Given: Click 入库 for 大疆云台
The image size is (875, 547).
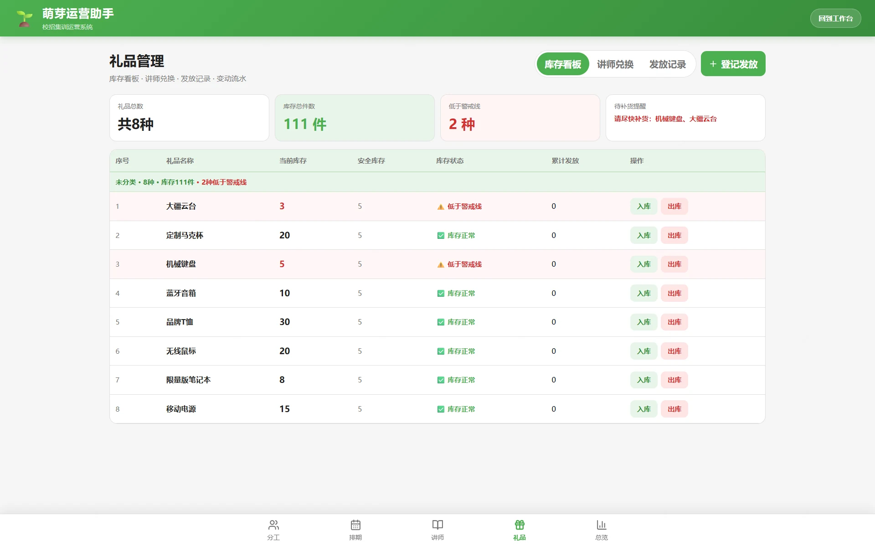Looking at the screenshot, I should pos(643,206).
